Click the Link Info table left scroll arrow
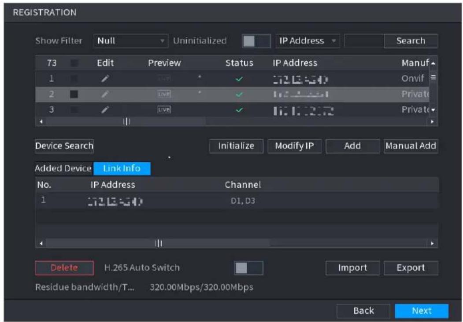Screen dimensions: 463x322 41,244
